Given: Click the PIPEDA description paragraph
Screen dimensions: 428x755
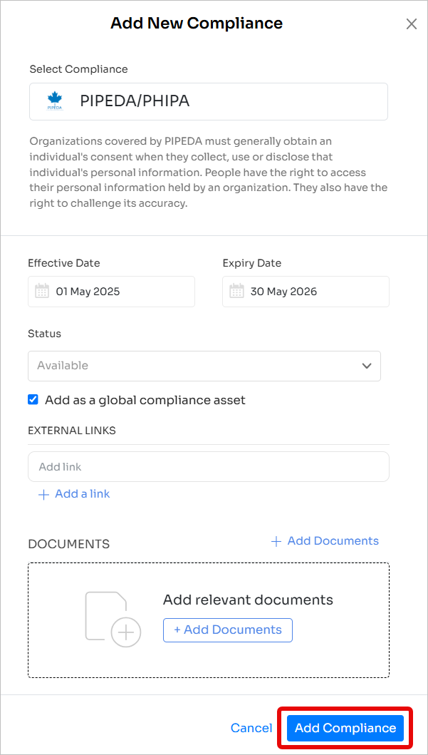Looking at the screenshot, I should (x=209, y=173).
